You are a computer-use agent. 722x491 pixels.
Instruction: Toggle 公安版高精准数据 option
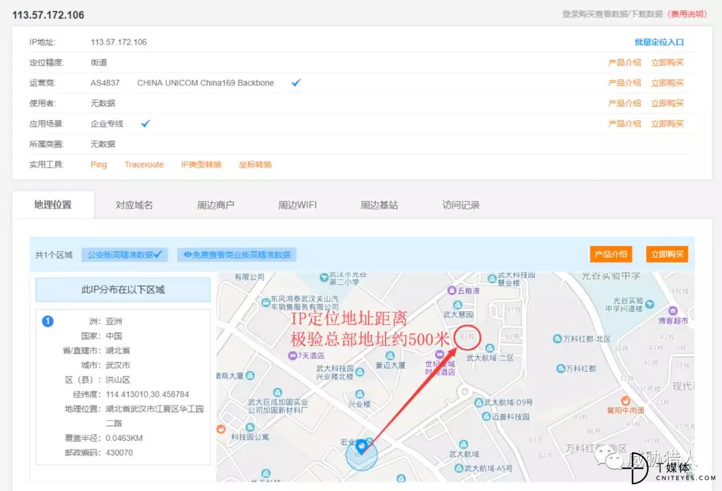pos(124,255)
